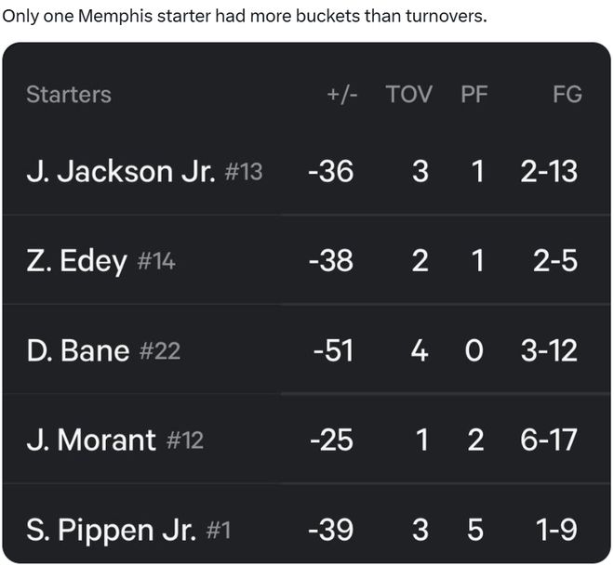614x565 pixels.
Task: Select the Starters column header
Action: (68, 94)
